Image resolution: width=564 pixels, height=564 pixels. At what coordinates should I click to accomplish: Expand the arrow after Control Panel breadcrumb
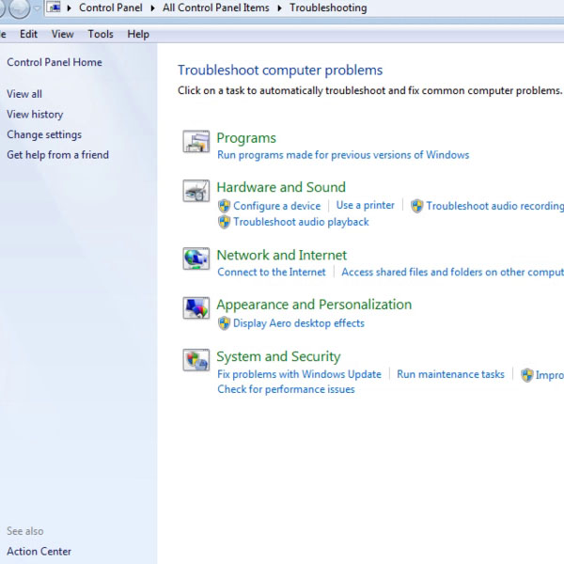click(152, 8)
